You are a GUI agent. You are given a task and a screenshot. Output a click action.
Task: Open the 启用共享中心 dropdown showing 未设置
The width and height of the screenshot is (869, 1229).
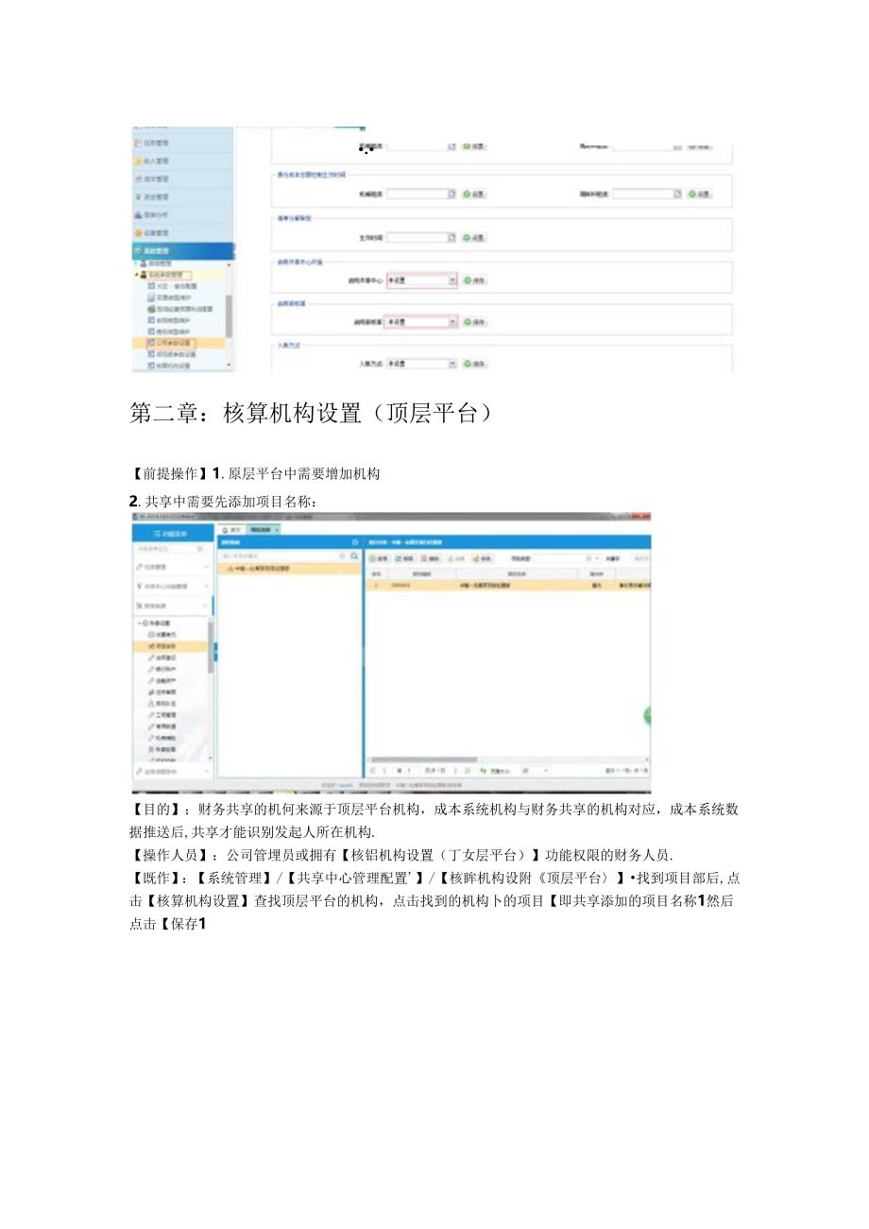[x=453, y=281]
